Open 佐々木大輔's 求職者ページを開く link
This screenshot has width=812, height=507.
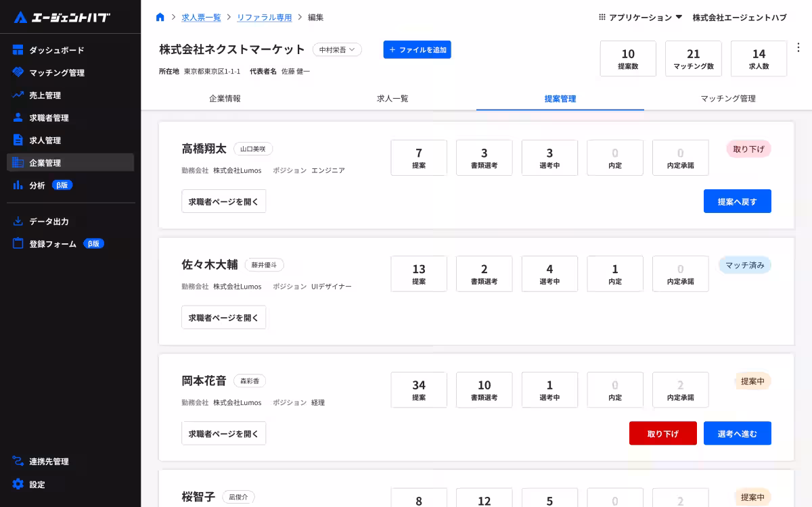pyautogui.click(x=223, y=317)
